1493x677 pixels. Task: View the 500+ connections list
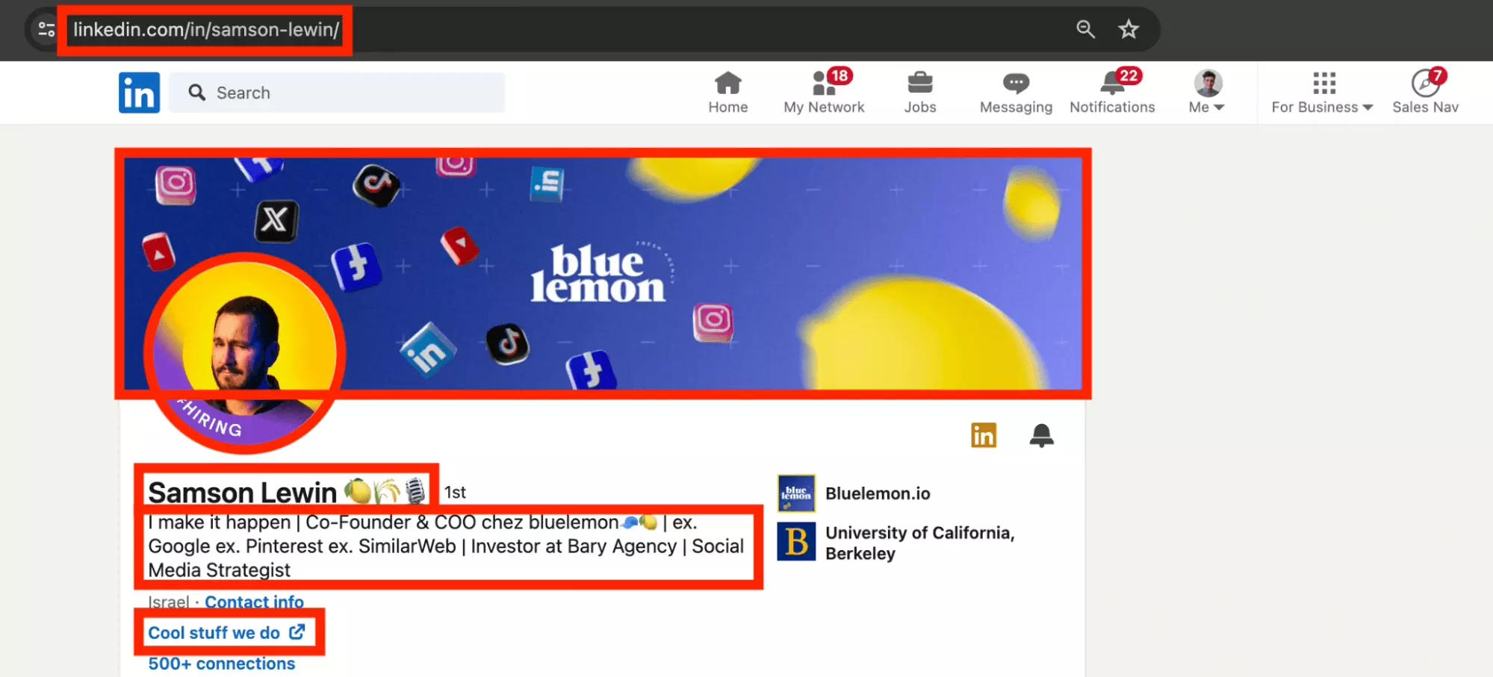tap(221, 664)
